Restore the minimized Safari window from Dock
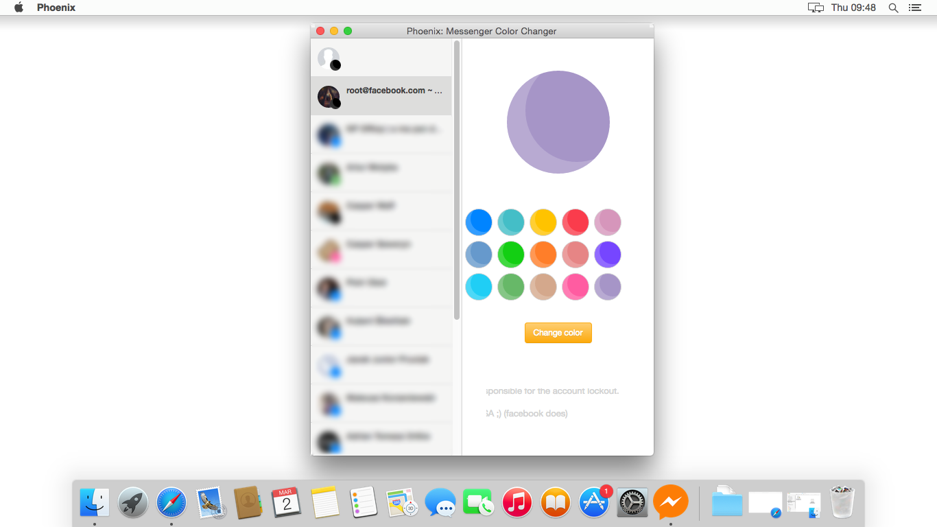The image size is (937, 527). pyautogui.click(x=766, y=504)
